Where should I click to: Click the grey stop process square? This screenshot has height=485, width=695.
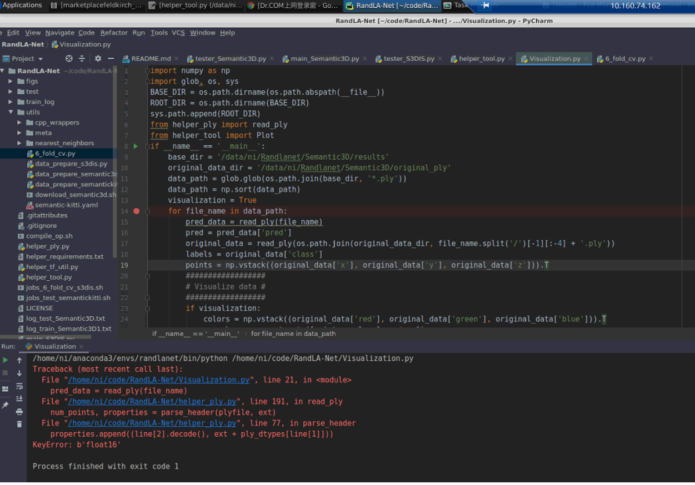(6, 373)
